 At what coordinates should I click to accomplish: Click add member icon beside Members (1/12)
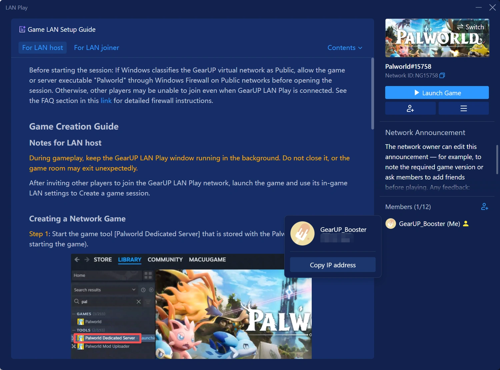pos(485,207)
